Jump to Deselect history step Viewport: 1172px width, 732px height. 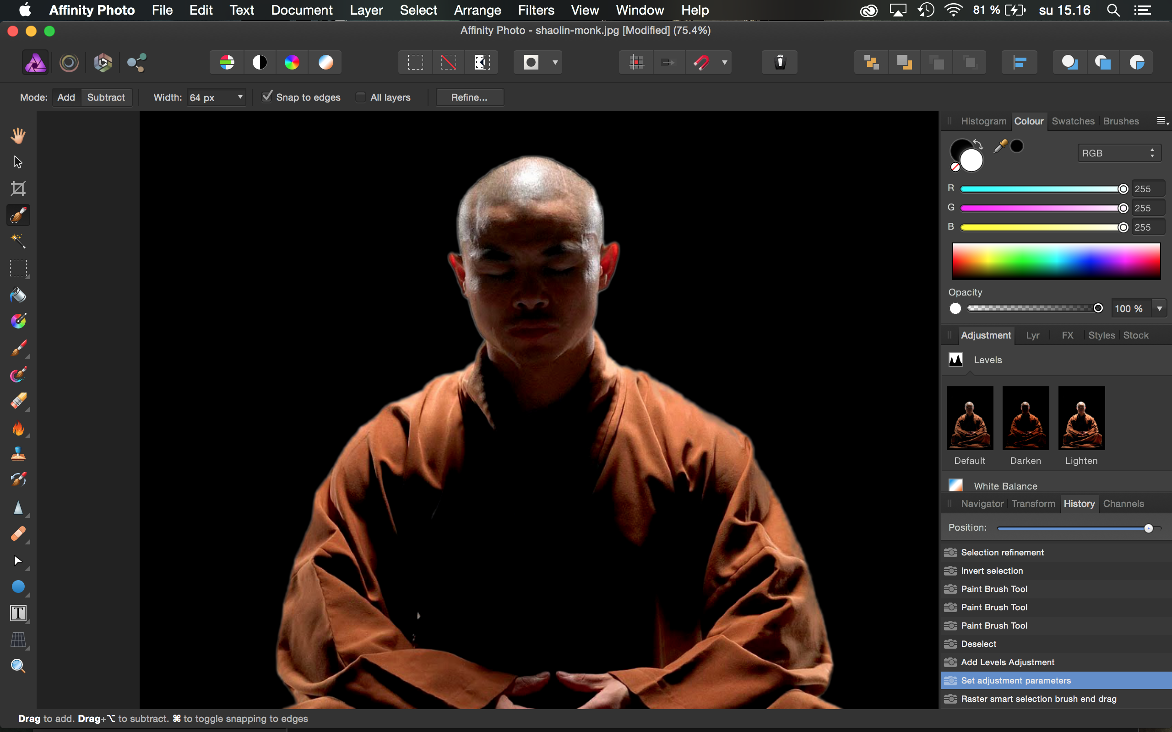point(1056,644)
